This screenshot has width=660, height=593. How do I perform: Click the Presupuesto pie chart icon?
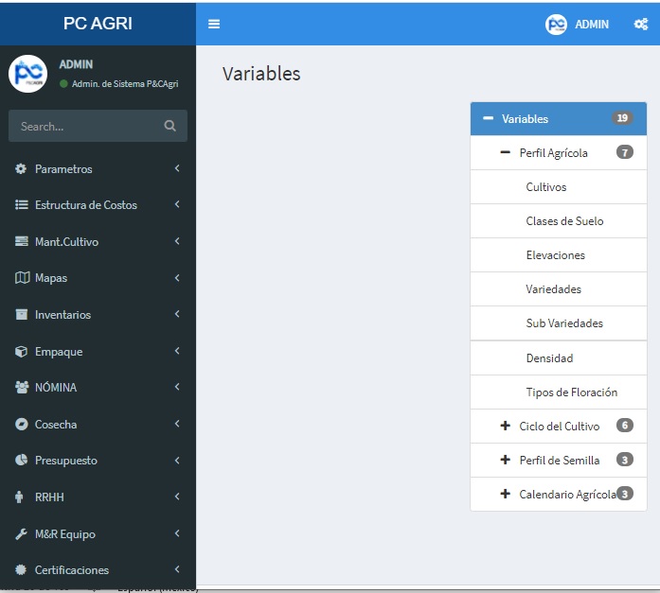pyautogui.click(x=22, y=461)
